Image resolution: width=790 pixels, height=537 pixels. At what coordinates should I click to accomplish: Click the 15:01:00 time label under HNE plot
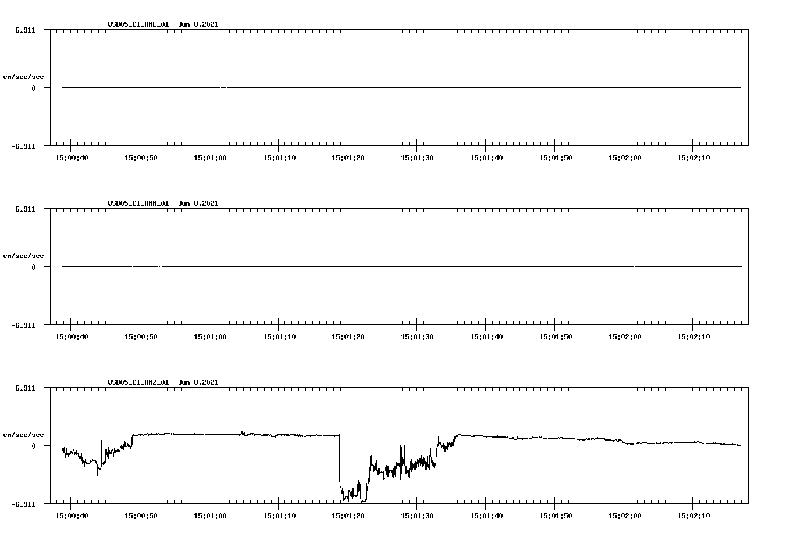[x=210, y=158]
